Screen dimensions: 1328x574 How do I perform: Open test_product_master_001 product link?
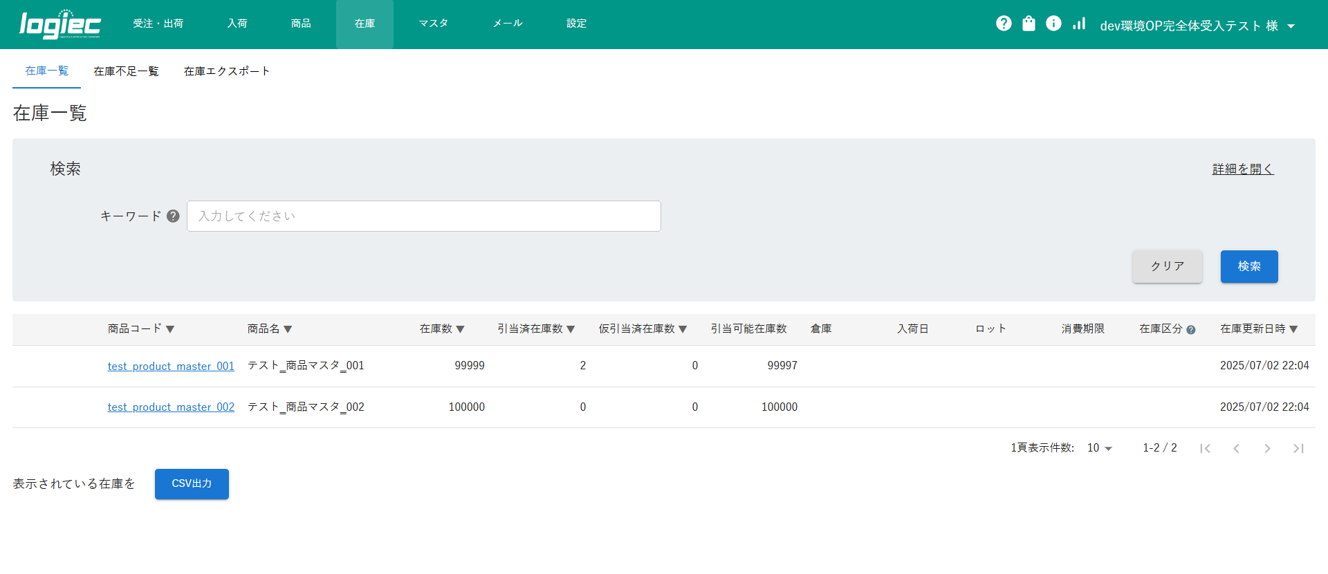171,366
